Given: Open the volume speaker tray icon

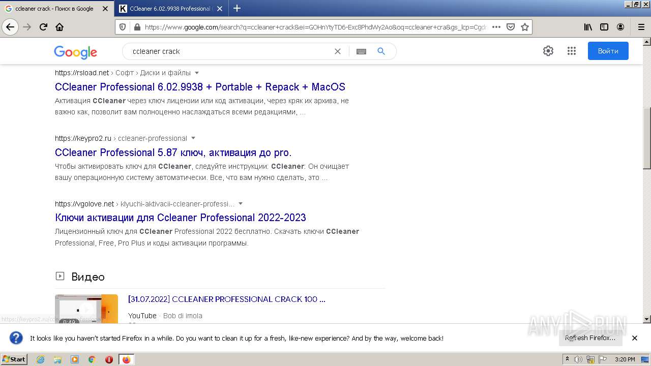Looking at the screenshot, I should click(x=578, y=359).
